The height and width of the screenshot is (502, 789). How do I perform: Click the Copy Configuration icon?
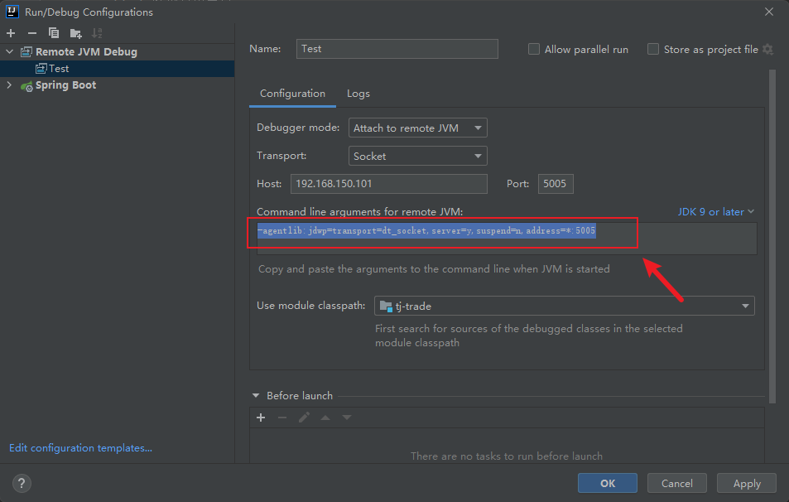[x=54, y=33]
